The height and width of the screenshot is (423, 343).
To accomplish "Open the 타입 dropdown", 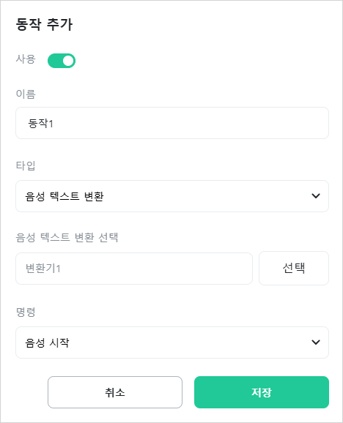I will tap(172, 196).
